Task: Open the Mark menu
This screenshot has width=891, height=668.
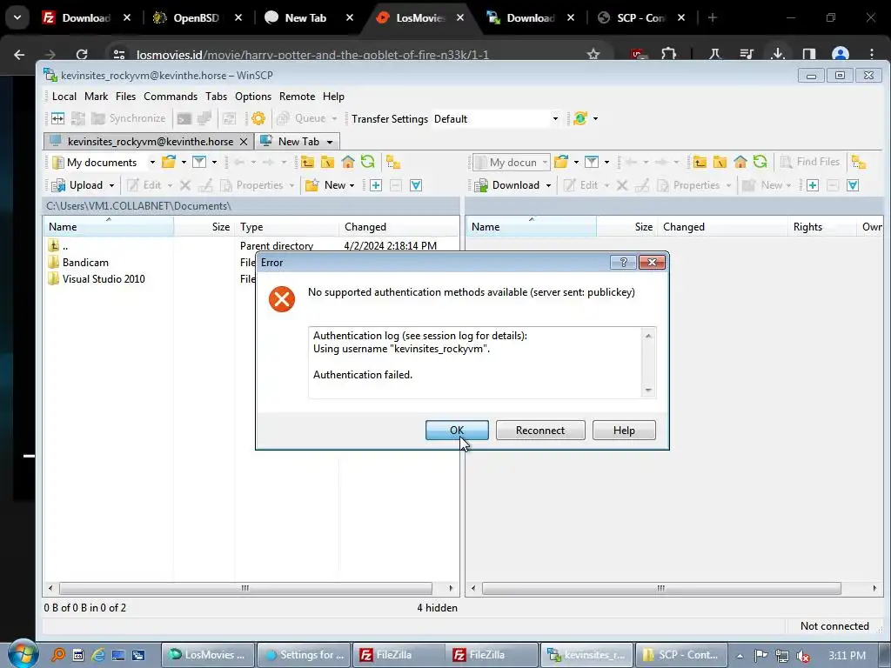Action: point(96,96)
